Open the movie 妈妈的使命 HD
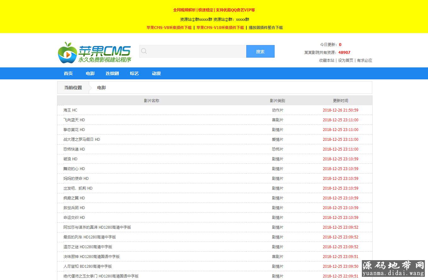428x280 pixels. pyautogui.click(x=76, y=179)
